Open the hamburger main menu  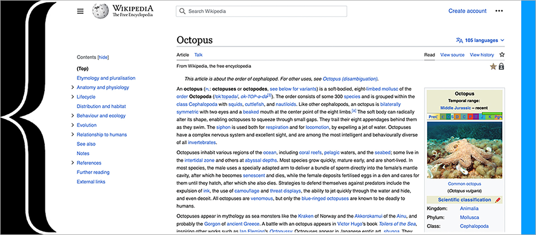(80, 11)
